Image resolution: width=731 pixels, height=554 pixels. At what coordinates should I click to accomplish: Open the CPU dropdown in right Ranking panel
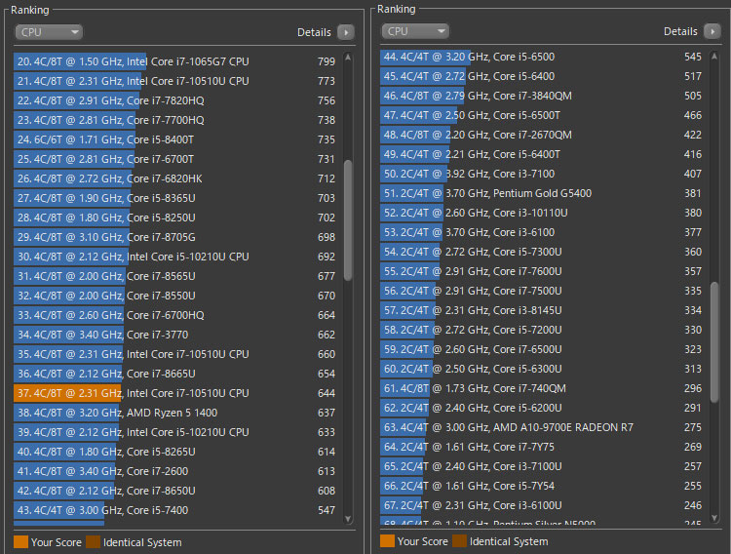point(415,31)
